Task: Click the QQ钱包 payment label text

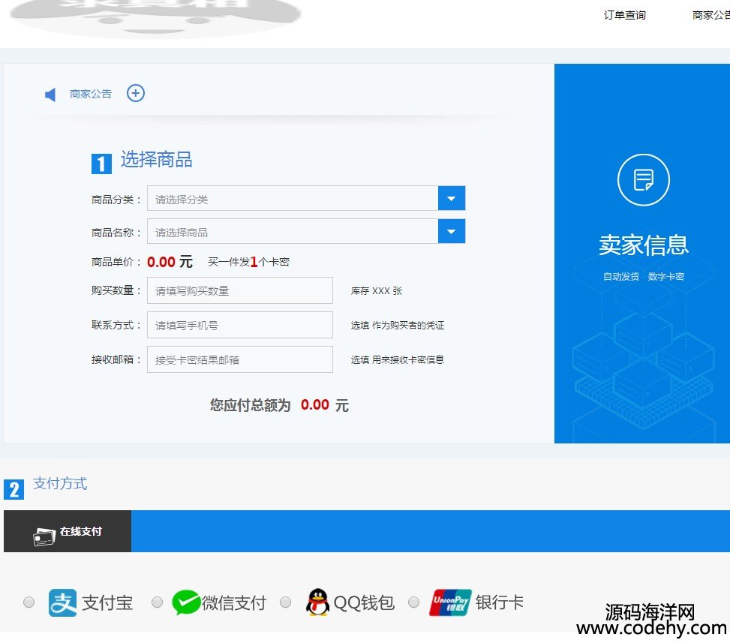Action: (364, 602)
